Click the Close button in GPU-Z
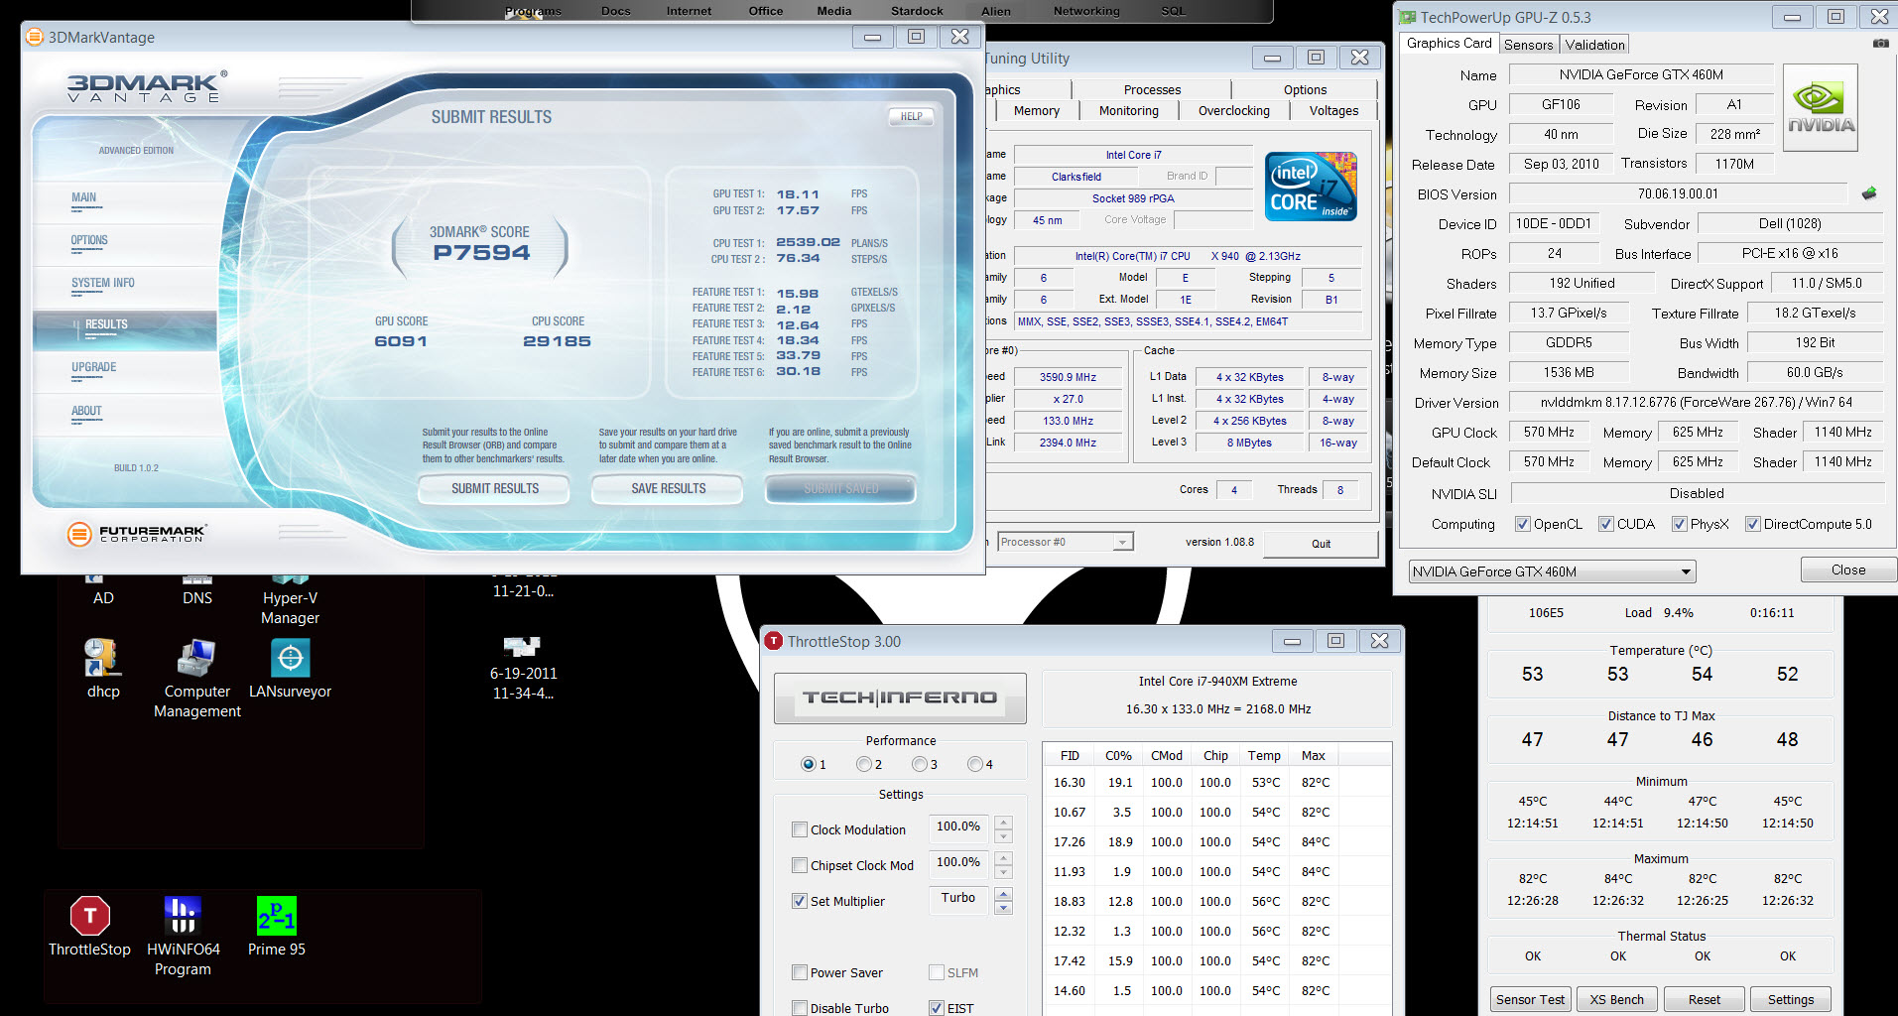Image resolution: width=1898 pixels, height=1016 pixels. coord(1847,571)
